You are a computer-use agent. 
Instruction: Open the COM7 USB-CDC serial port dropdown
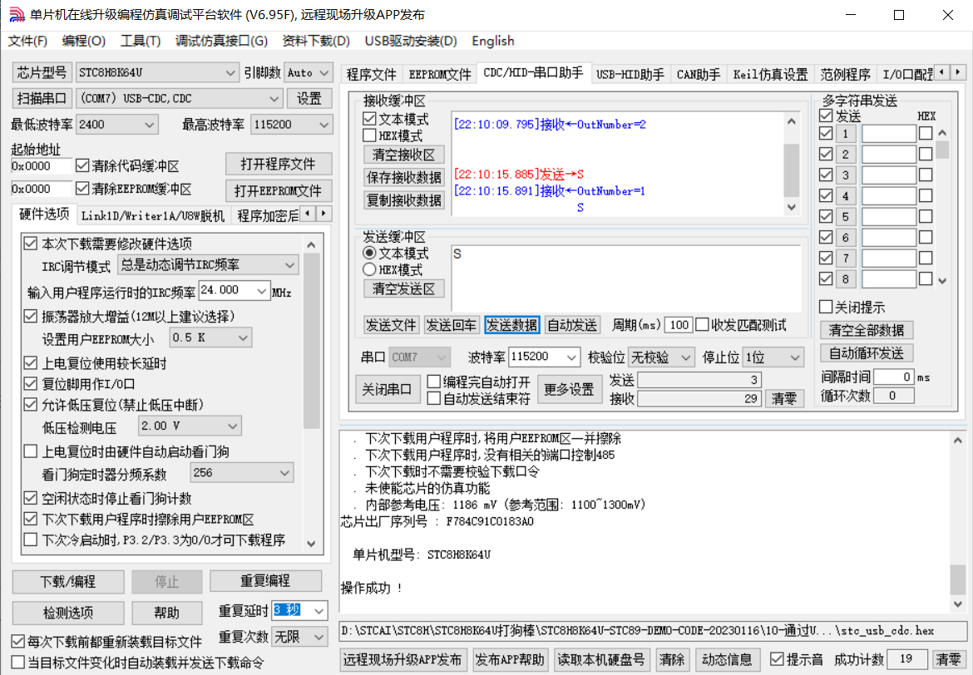tap(179, 99)
